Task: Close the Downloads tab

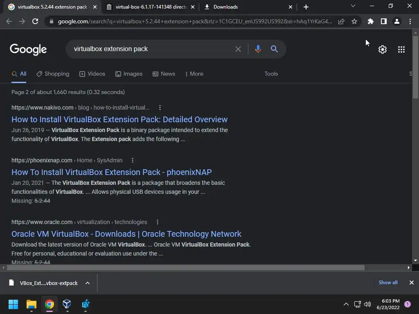Action: click(291, 7)
